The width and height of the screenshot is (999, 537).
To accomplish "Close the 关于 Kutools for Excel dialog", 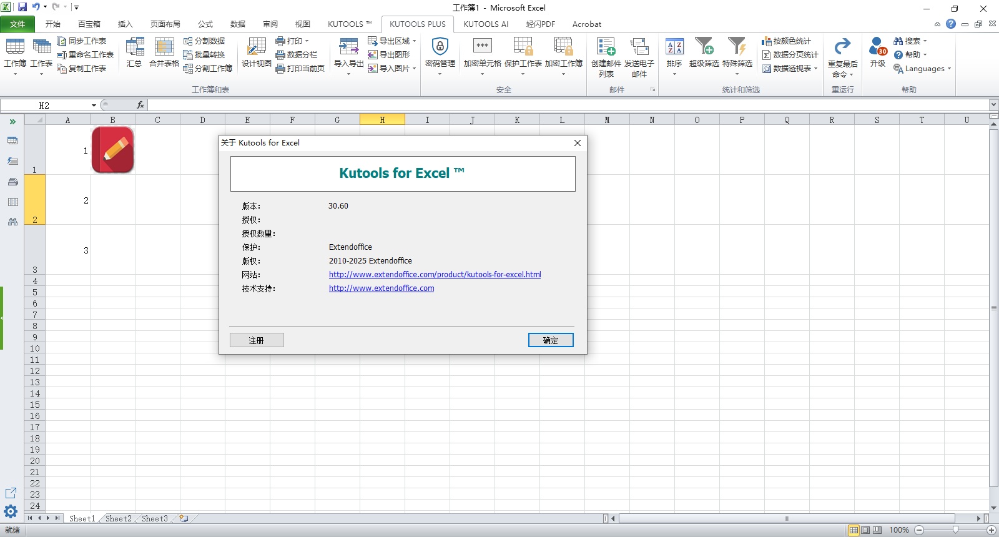I will pyautogui.click(x=578, y=143).
